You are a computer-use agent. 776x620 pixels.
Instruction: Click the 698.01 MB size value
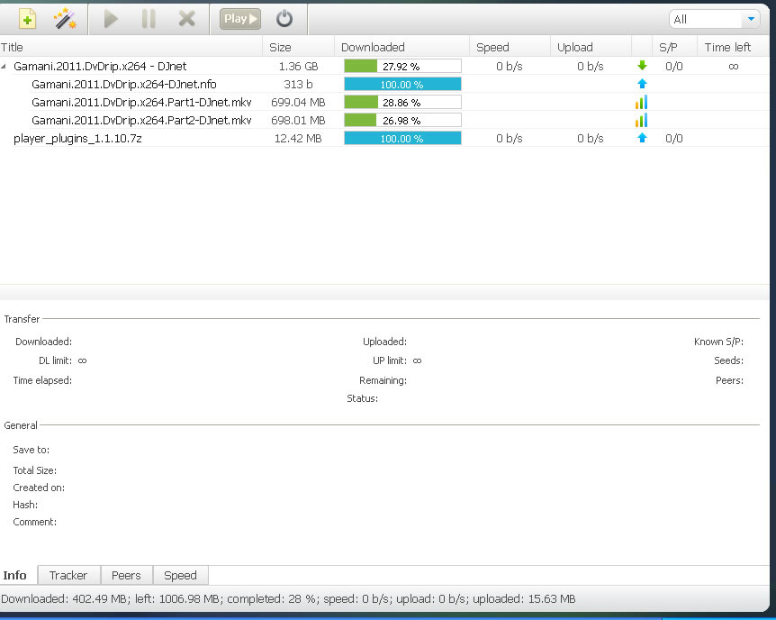click(x=298, y=120)
